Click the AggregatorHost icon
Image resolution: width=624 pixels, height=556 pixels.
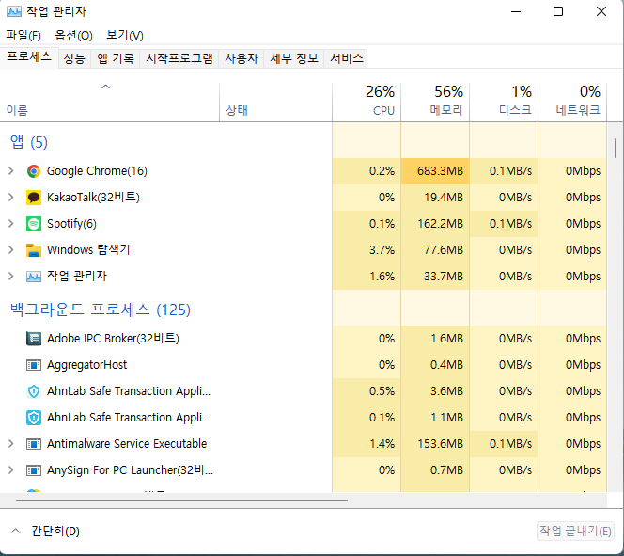pyautogui.click(x=34, y=365)
